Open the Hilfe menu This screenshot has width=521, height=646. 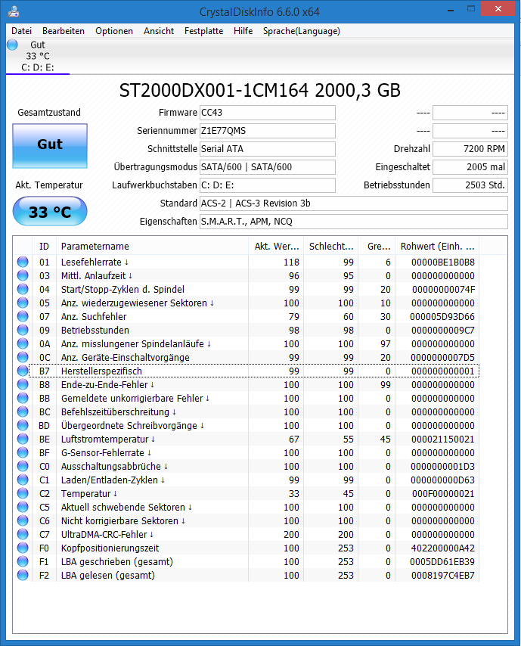(243, 31)
